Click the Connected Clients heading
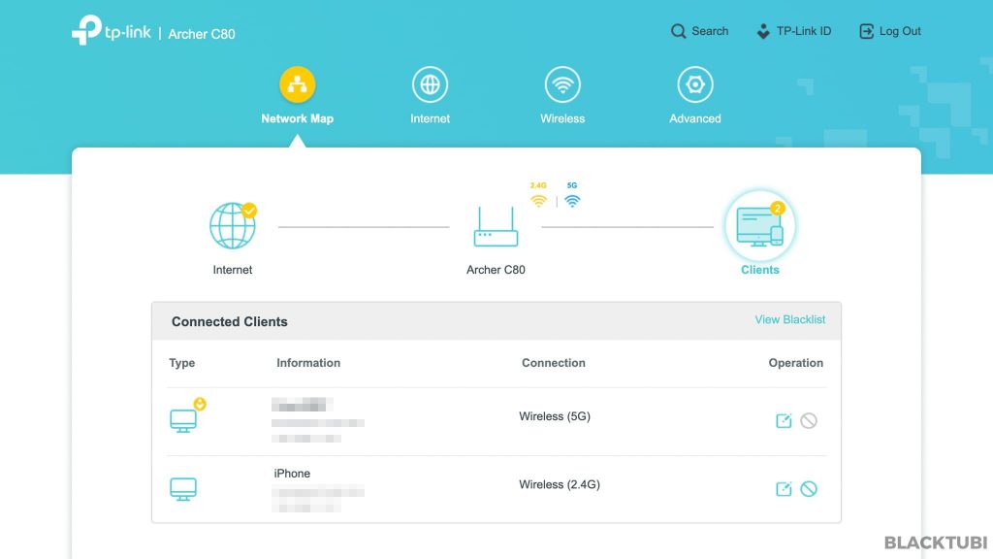 [x=229, y=322]
